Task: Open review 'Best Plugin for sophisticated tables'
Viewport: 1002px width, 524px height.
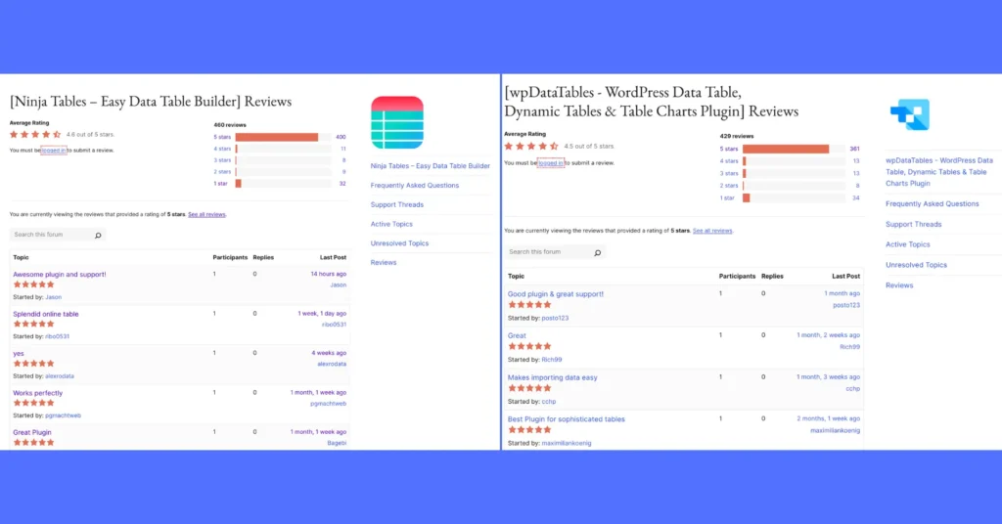Action: [567, 419]
